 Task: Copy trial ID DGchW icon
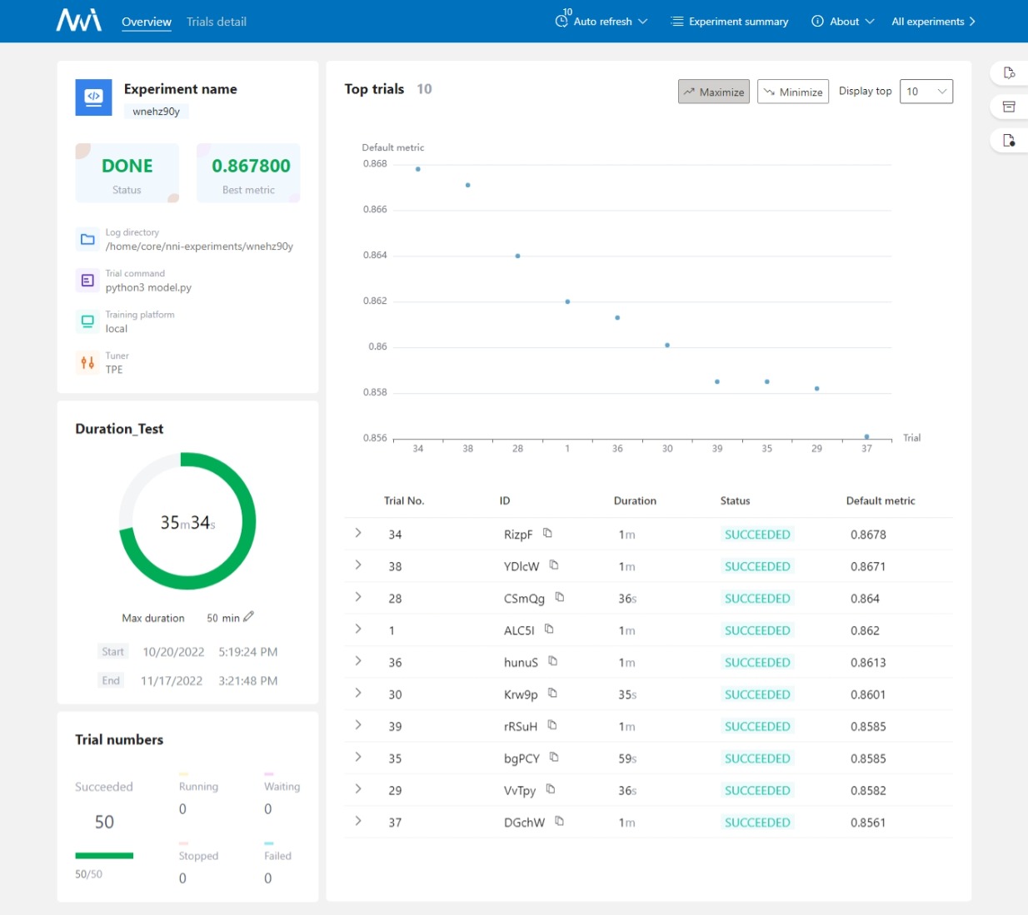click(x=559, y=822)
